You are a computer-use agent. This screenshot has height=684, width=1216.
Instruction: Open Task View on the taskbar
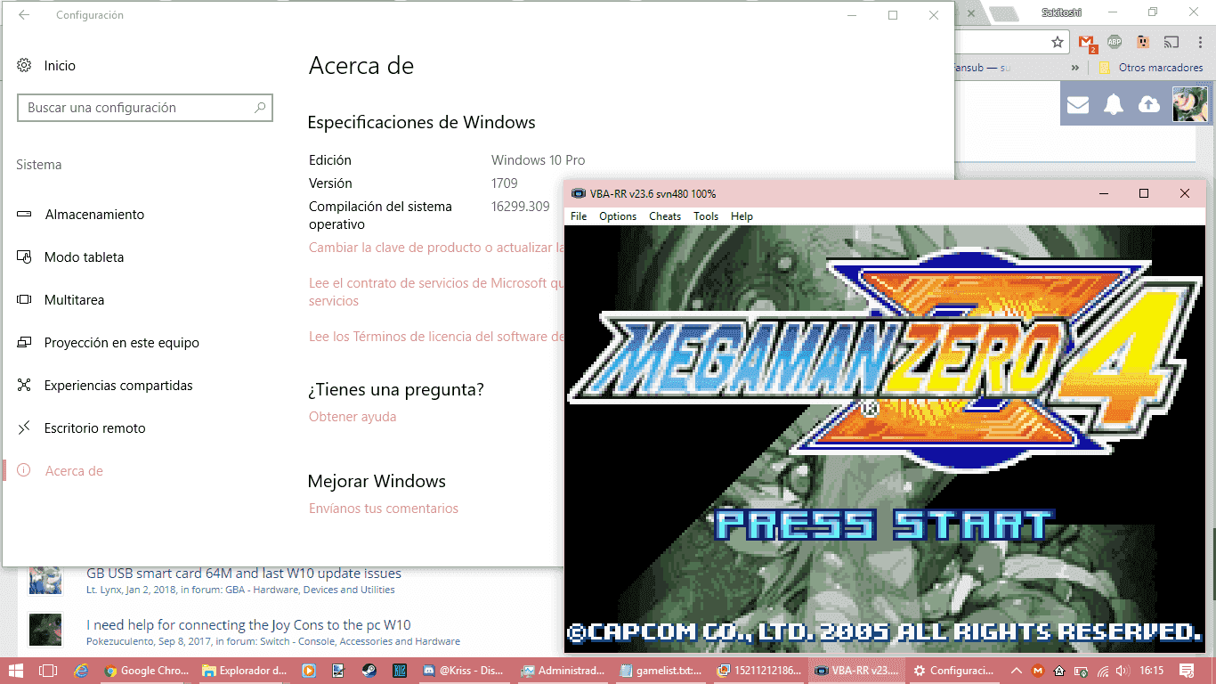point(48,671)
